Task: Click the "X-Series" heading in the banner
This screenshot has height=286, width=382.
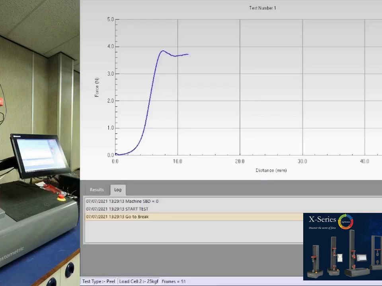Action: (x=323, y=219)
